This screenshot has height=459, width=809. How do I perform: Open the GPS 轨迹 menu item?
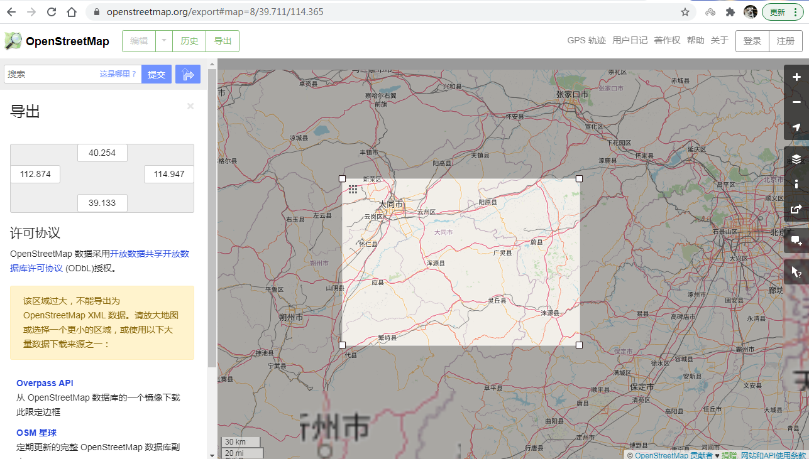pyautogui.click(x=586, y=40)
